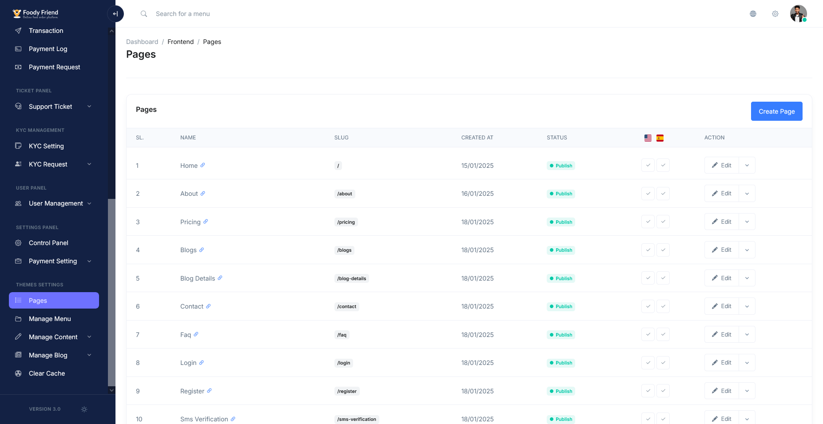This screenshot has width=823, height=424.
Task: Toggle Spanish check for Home row
Action: coord(663,165)
